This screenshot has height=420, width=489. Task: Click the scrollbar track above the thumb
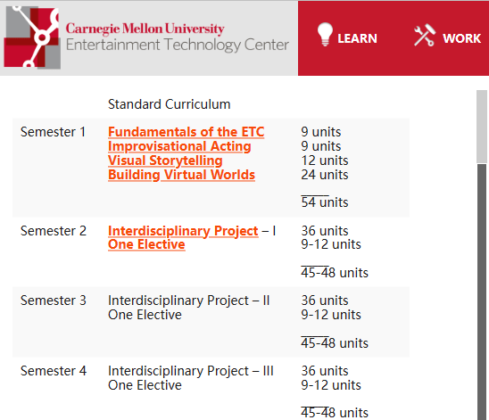pos(482,127)
